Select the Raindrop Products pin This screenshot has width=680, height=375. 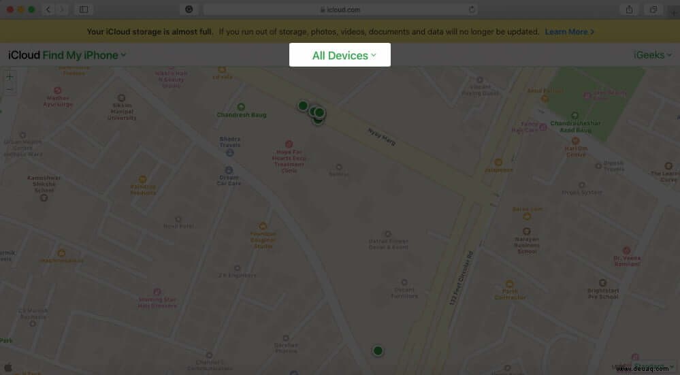click(143, 180)
